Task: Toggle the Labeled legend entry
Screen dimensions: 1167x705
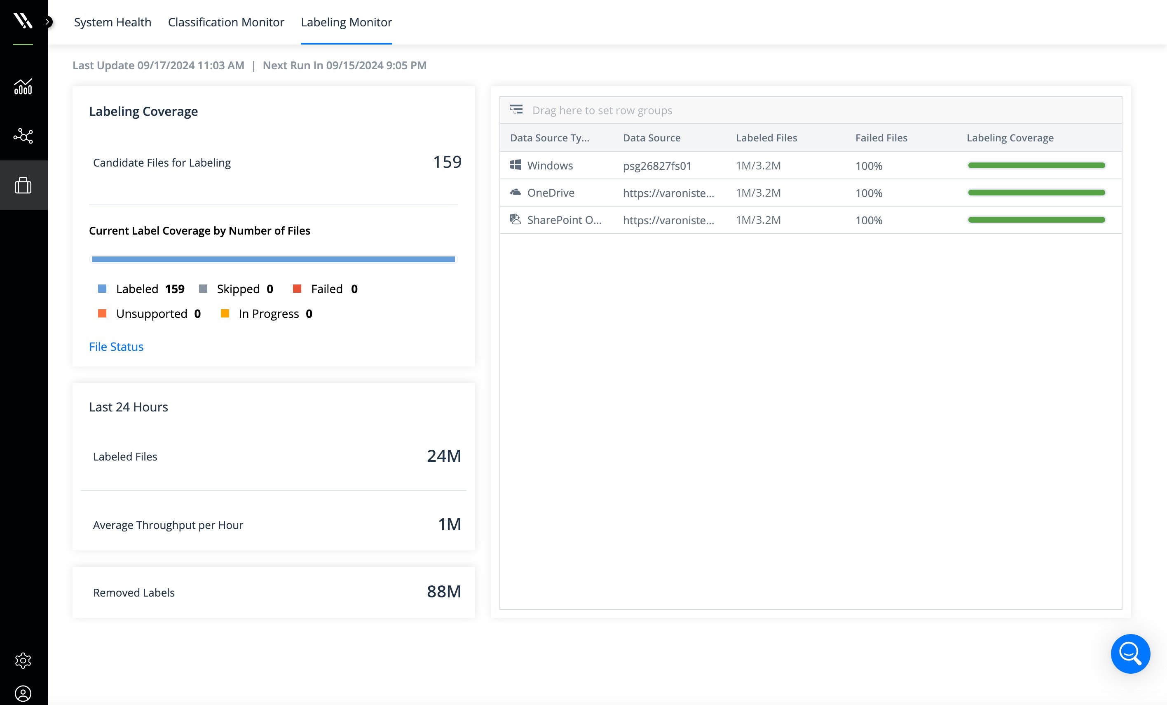Action: point(137,289)
